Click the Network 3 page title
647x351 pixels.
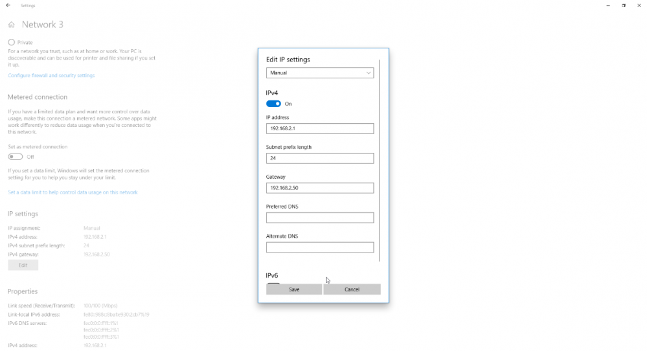pos(43,25)
